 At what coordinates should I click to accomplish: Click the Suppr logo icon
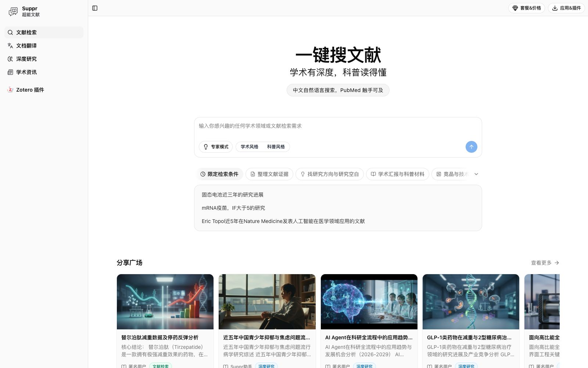pyautogui.click(x=13, y=11)
